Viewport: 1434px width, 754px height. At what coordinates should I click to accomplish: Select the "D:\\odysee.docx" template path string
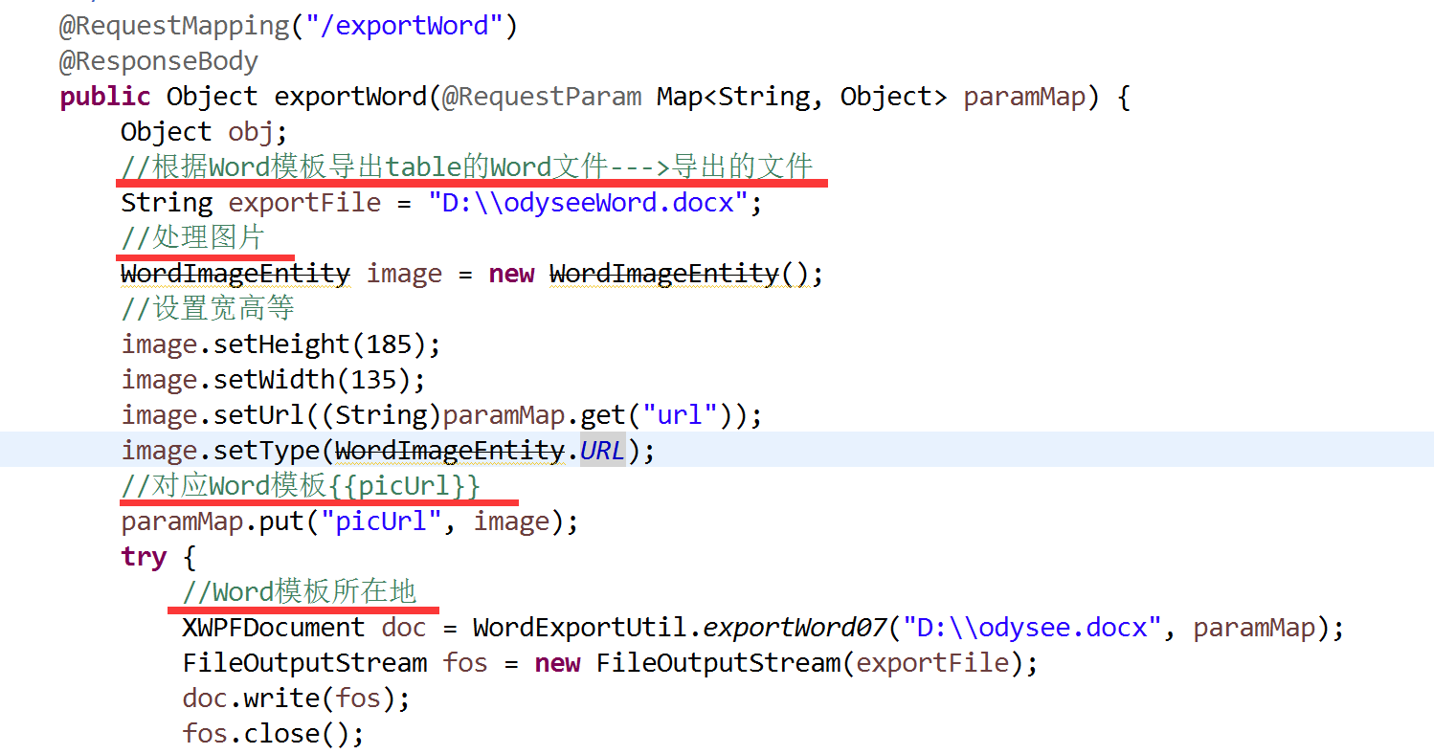tap(1032, 628)
